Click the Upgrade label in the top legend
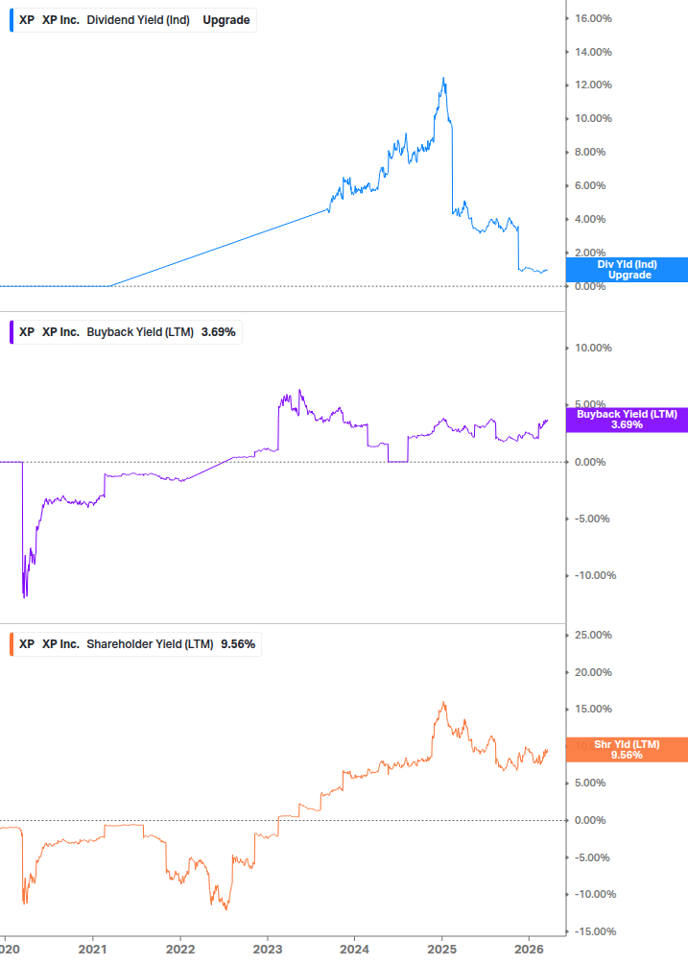The image size is (688, 965). point(227,19)
